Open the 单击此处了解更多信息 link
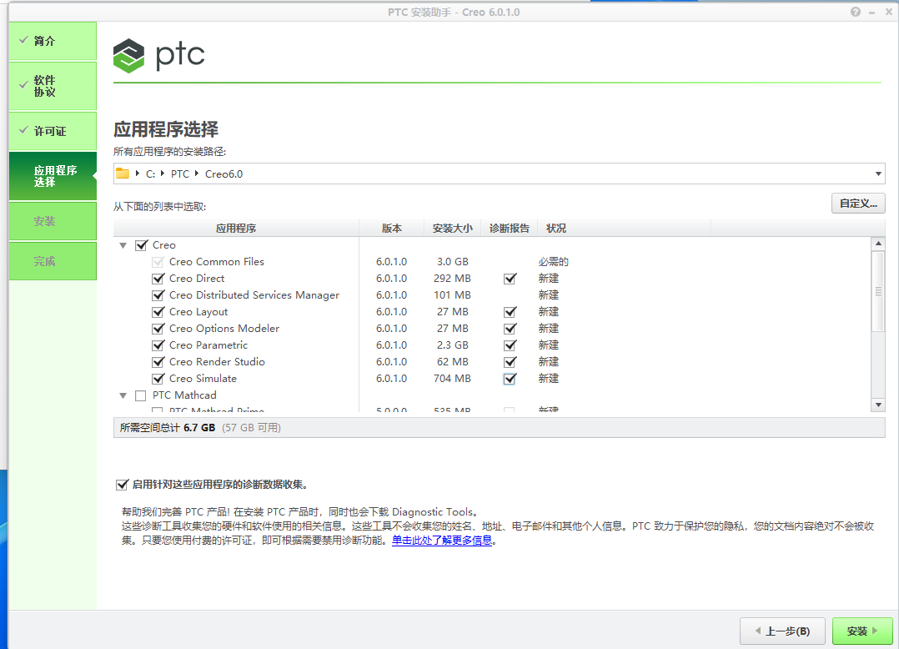Image resolution: width=899 pixels, height=649 pixels. click(x=442, y=540)
